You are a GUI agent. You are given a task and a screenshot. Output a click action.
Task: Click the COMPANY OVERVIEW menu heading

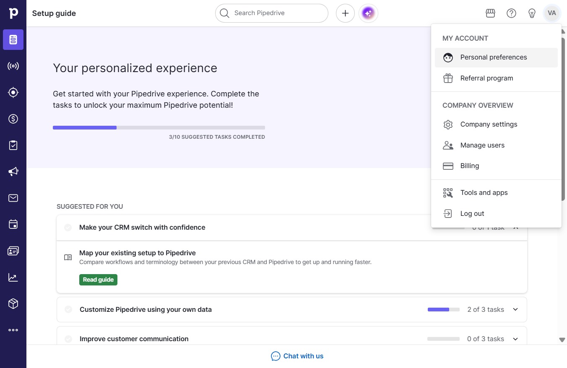(x=478, y=105)
